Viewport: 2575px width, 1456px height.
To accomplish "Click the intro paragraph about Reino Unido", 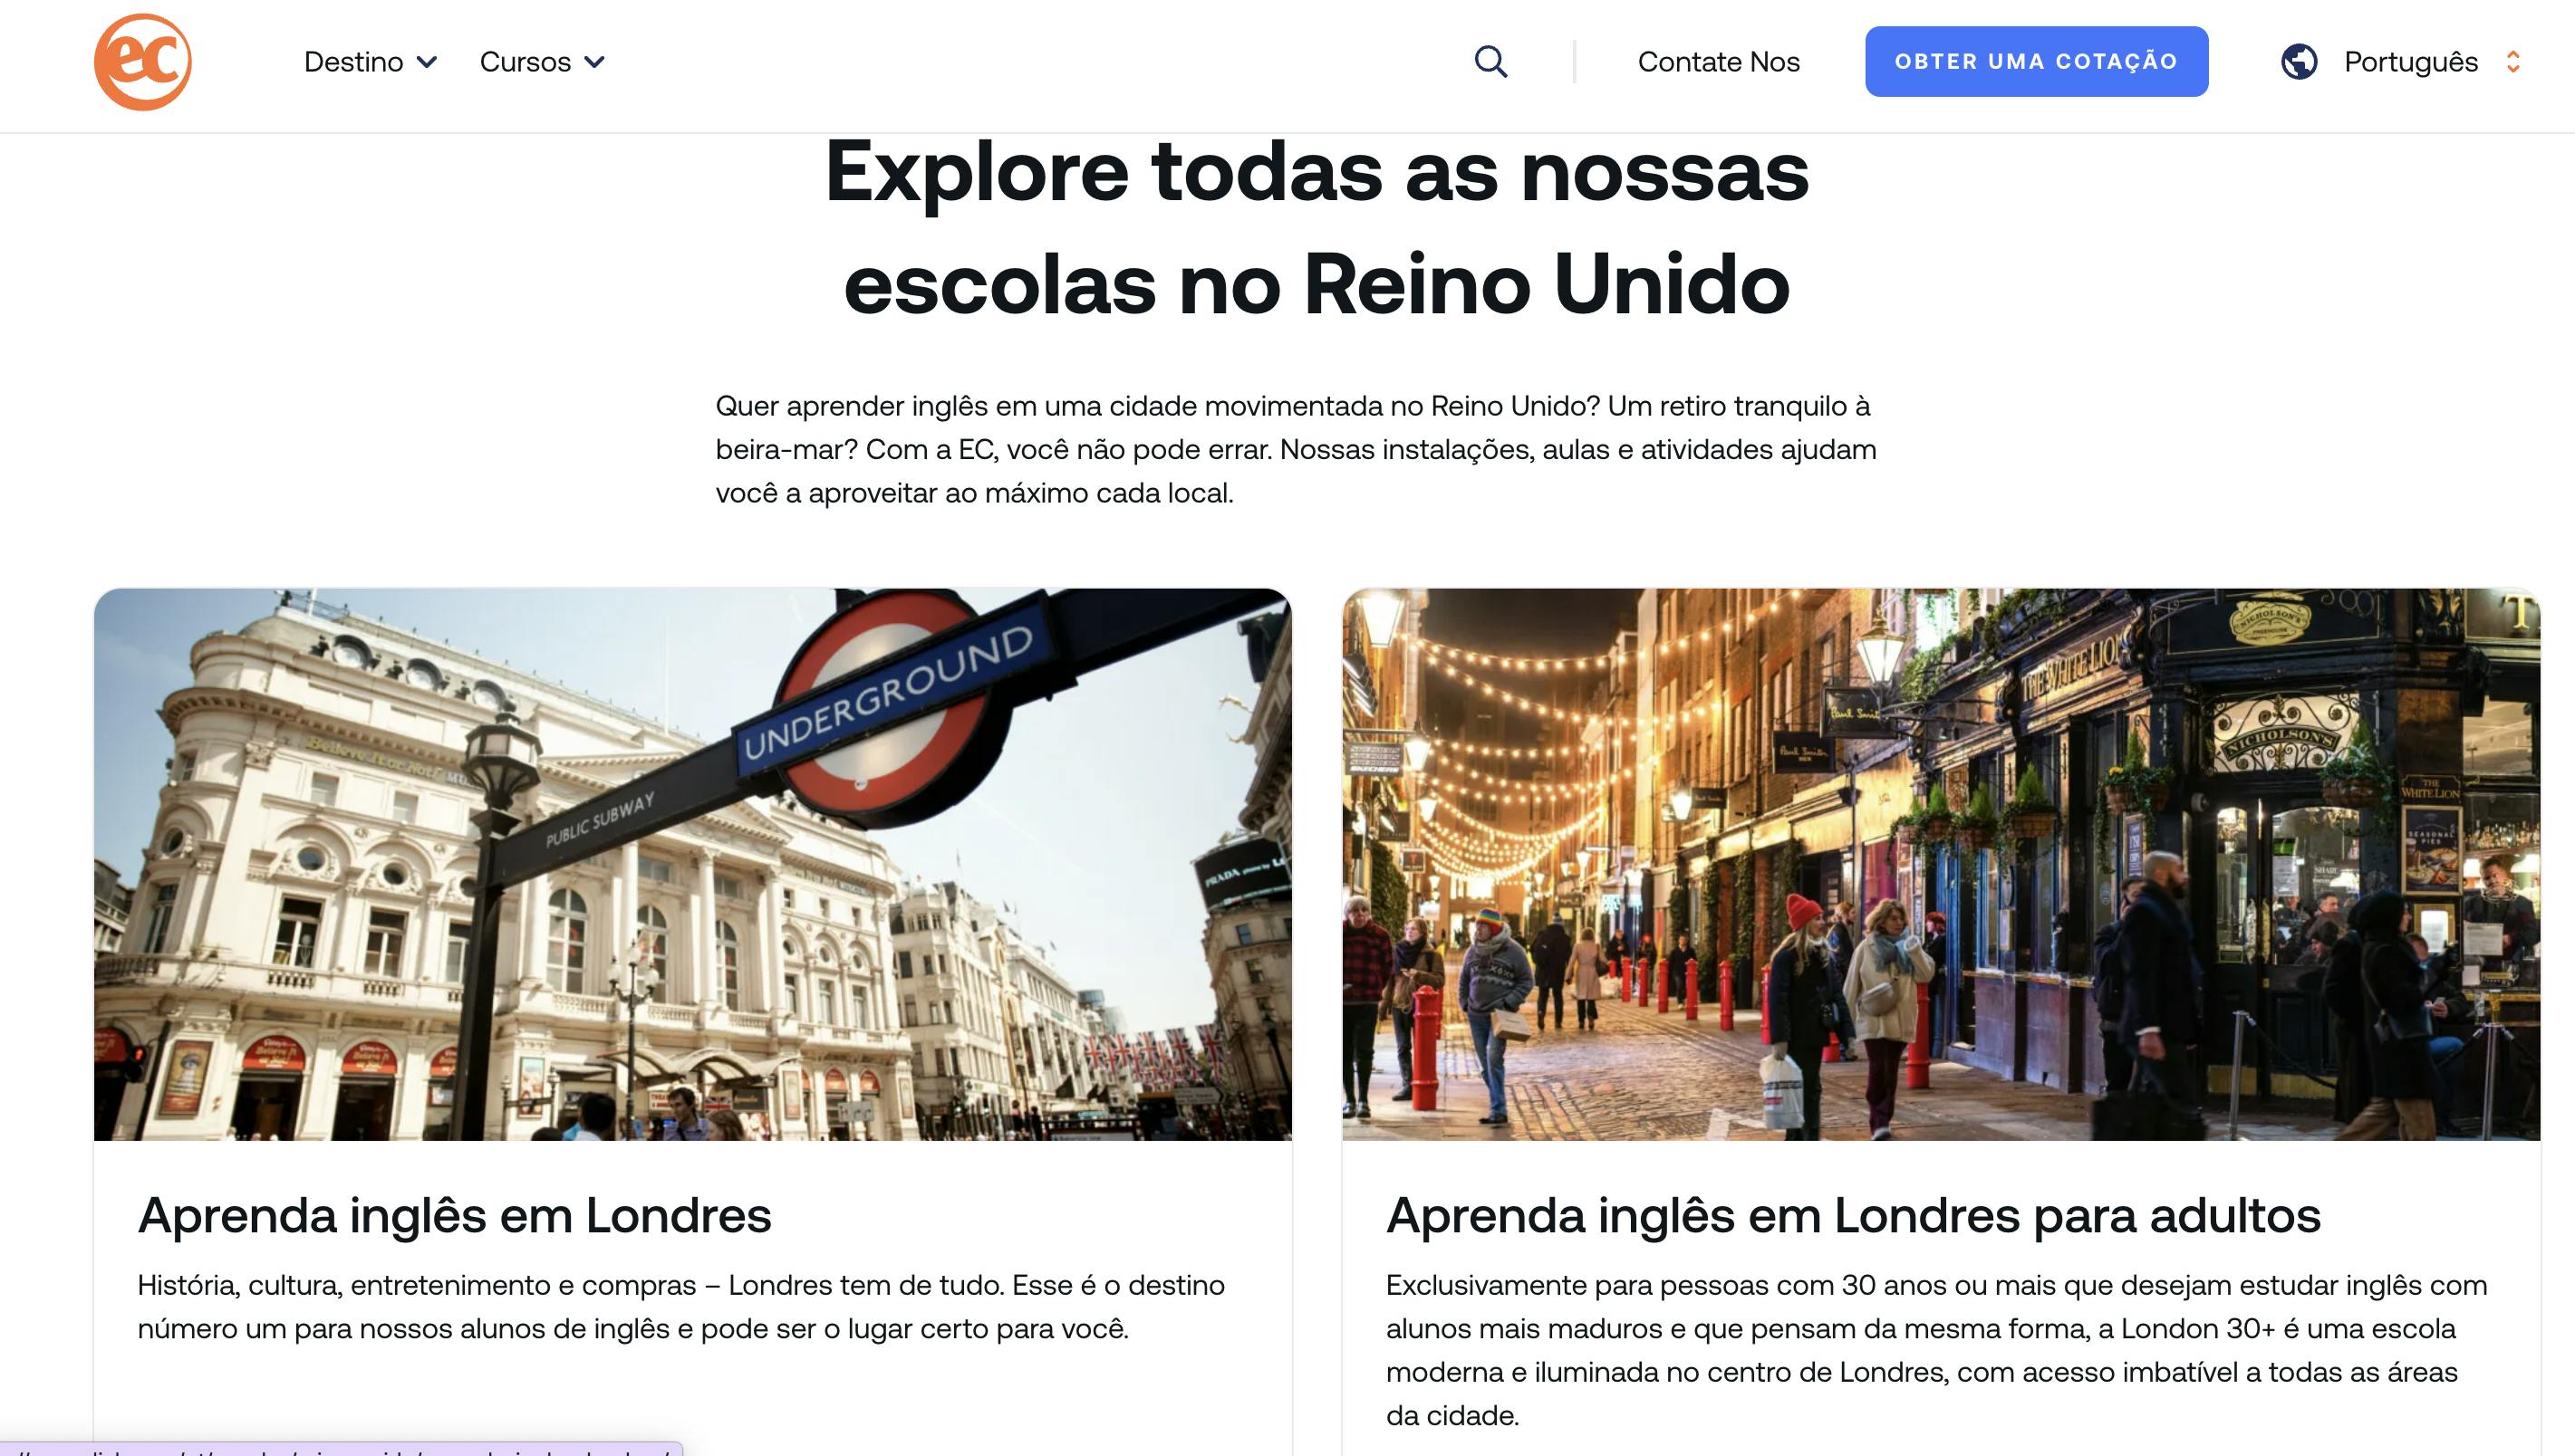I will pos(1296,449).
